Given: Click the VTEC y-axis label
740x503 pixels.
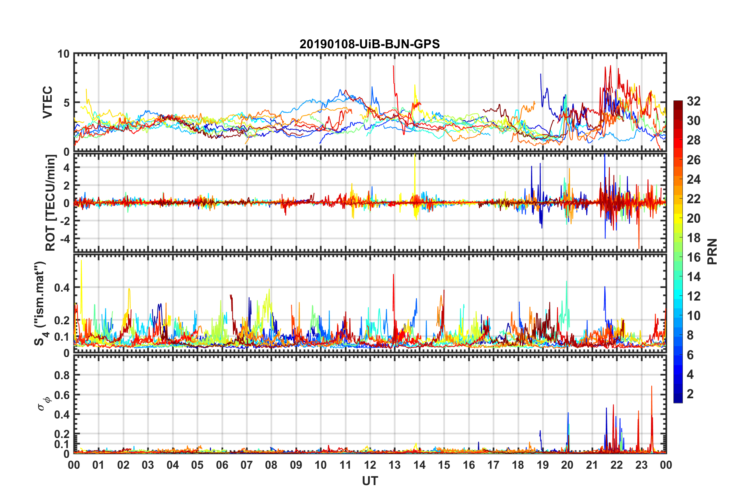Looking at the screenshot, I should tap(47, 102).
